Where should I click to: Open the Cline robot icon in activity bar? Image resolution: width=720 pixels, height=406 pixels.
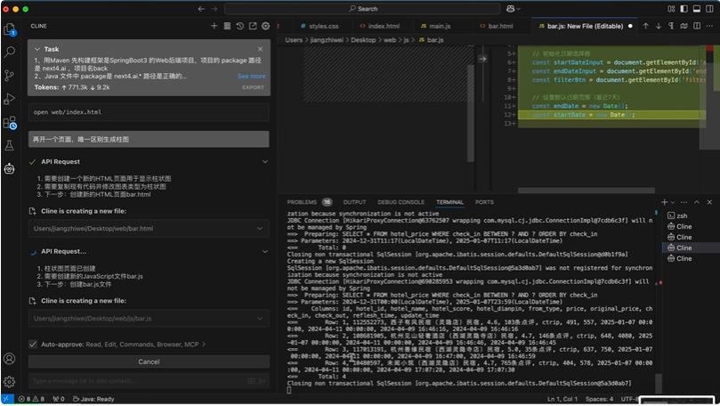click(9, 168)
